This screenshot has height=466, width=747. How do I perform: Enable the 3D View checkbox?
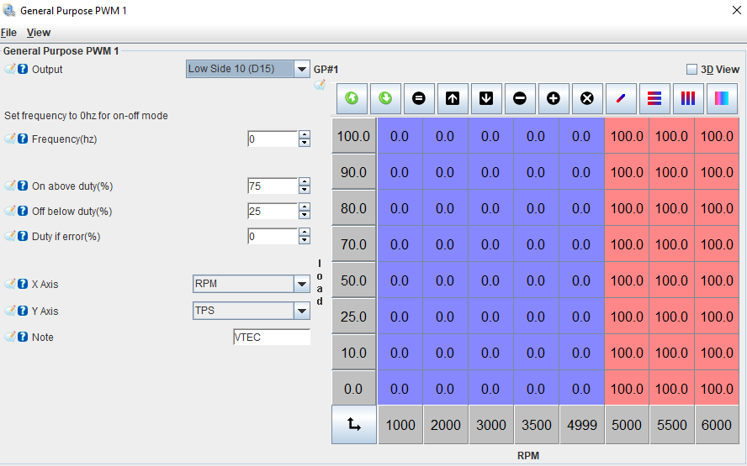pos(691,70)
